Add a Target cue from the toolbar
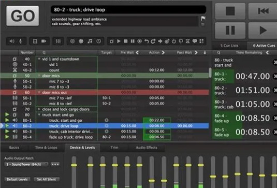The image size is (277, 188). (167, 41)
